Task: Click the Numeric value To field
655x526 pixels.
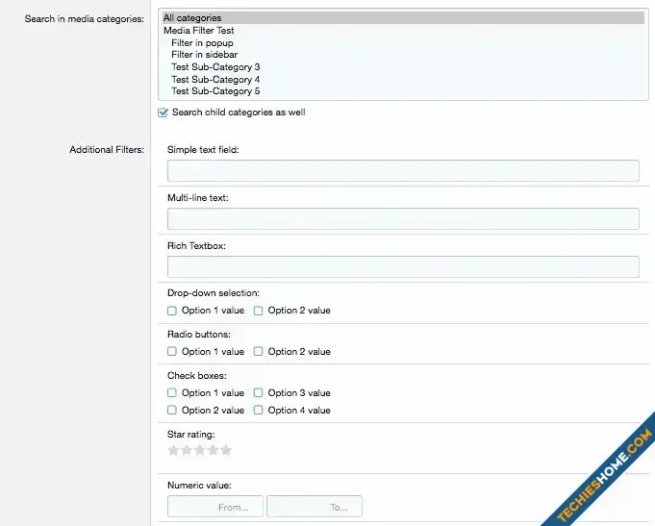Action: coord(315,507)
